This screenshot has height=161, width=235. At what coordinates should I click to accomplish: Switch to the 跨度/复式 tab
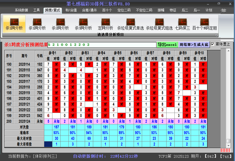53,10
